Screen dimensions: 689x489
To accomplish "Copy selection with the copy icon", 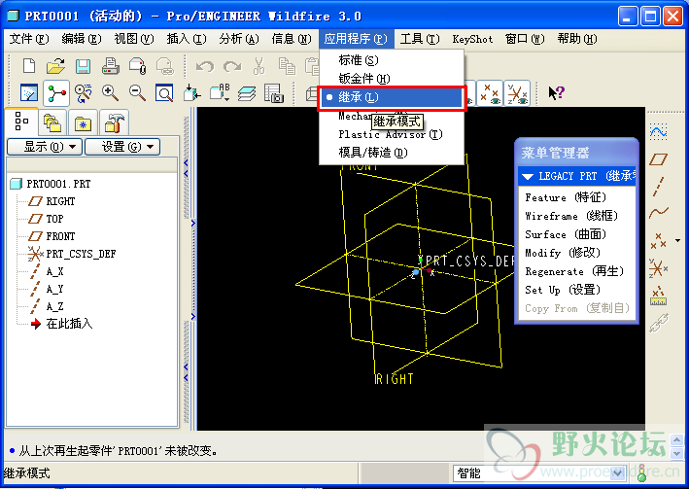I will click(x=287, y=66).
